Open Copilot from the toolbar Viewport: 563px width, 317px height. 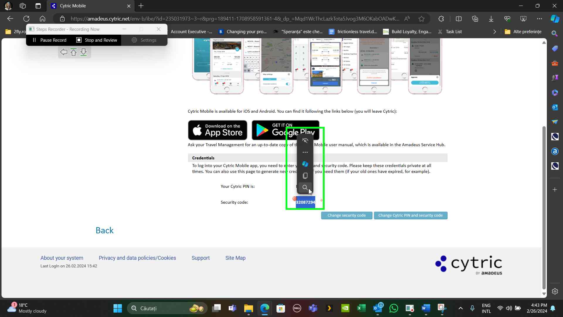555,19
